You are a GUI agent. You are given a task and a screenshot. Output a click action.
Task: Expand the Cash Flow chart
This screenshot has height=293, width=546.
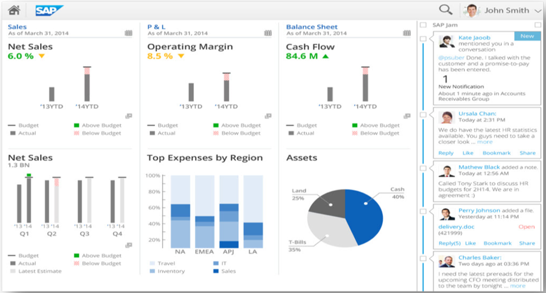(407, 116)
